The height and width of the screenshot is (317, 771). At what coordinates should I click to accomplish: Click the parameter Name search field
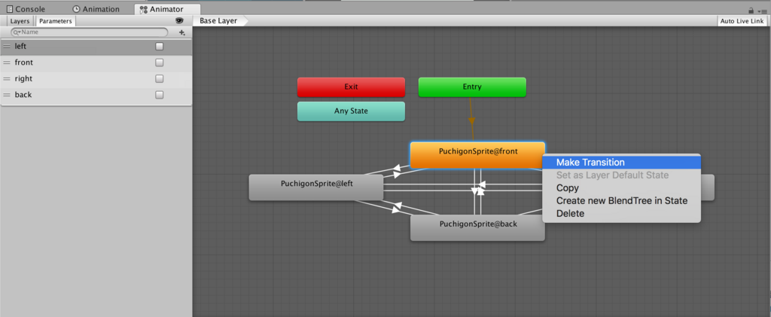90,32
